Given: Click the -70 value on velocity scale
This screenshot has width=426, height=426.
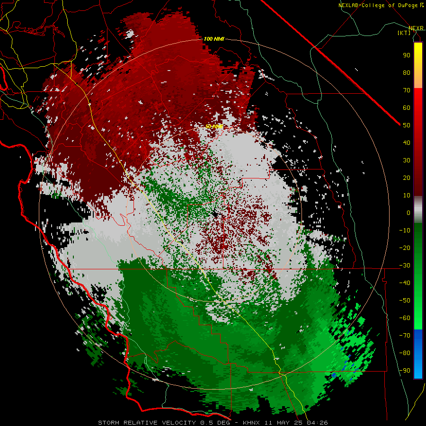Looking at the screenshot, I should coord(405,336).
